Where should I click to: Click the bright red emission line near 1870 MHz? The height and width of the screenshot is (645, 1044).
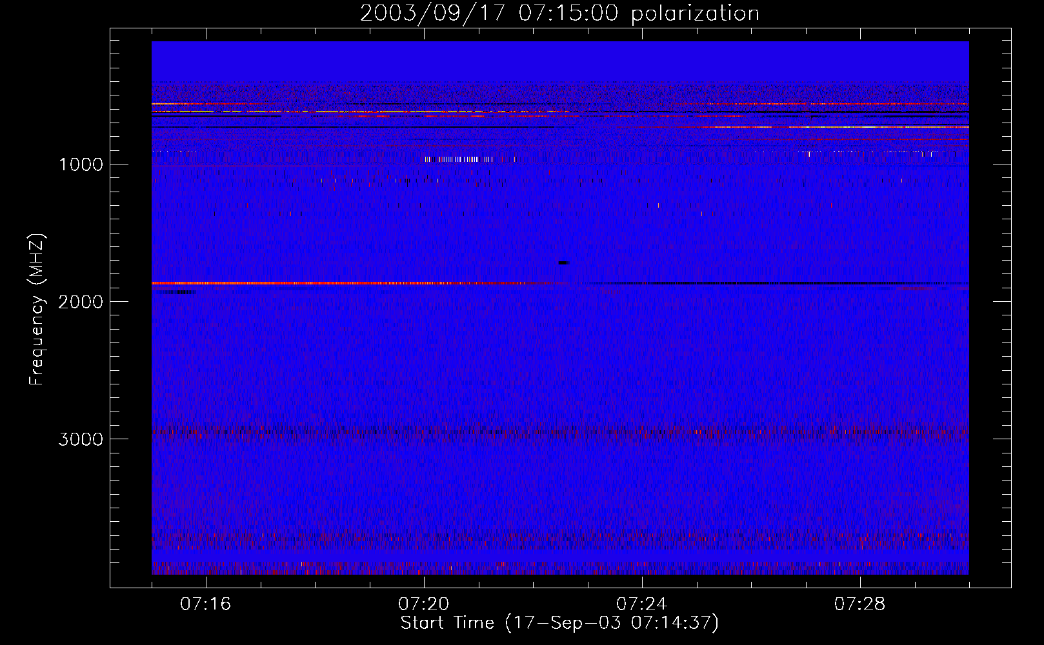pyautogui.click(x=348, y=283)
